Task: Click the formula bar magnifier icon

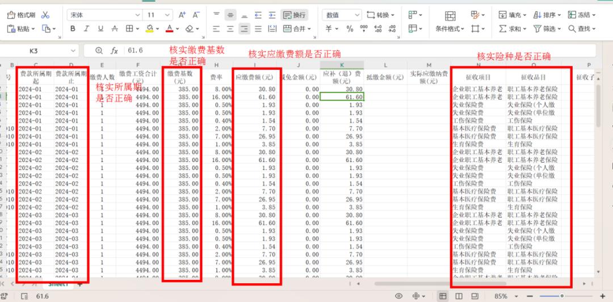Action: pos(99,51)
